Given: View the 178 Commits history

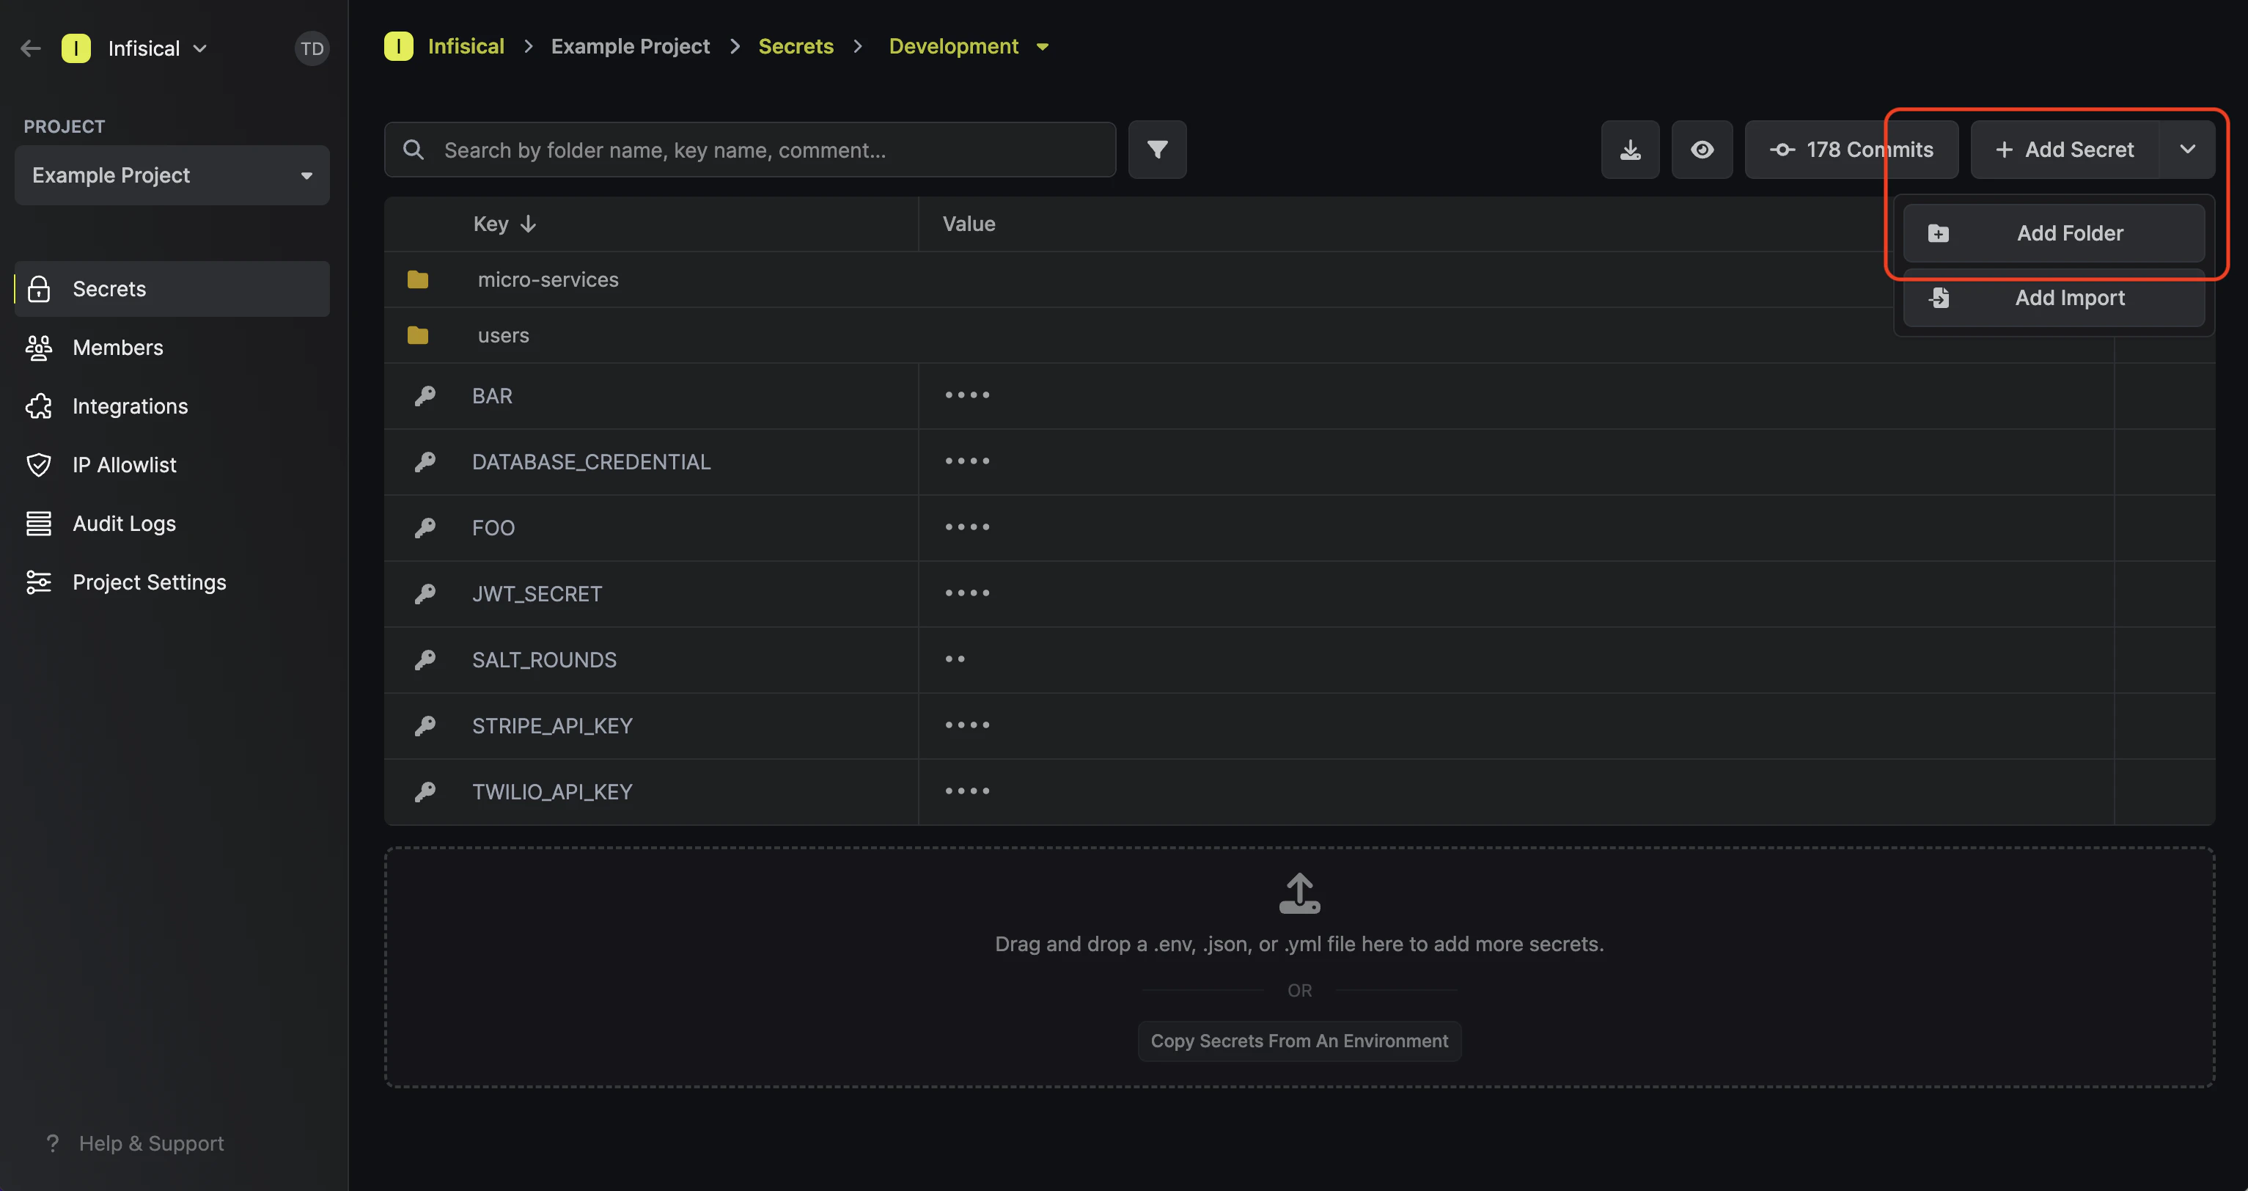Looking at the screenshot, I should (1851, 150).
